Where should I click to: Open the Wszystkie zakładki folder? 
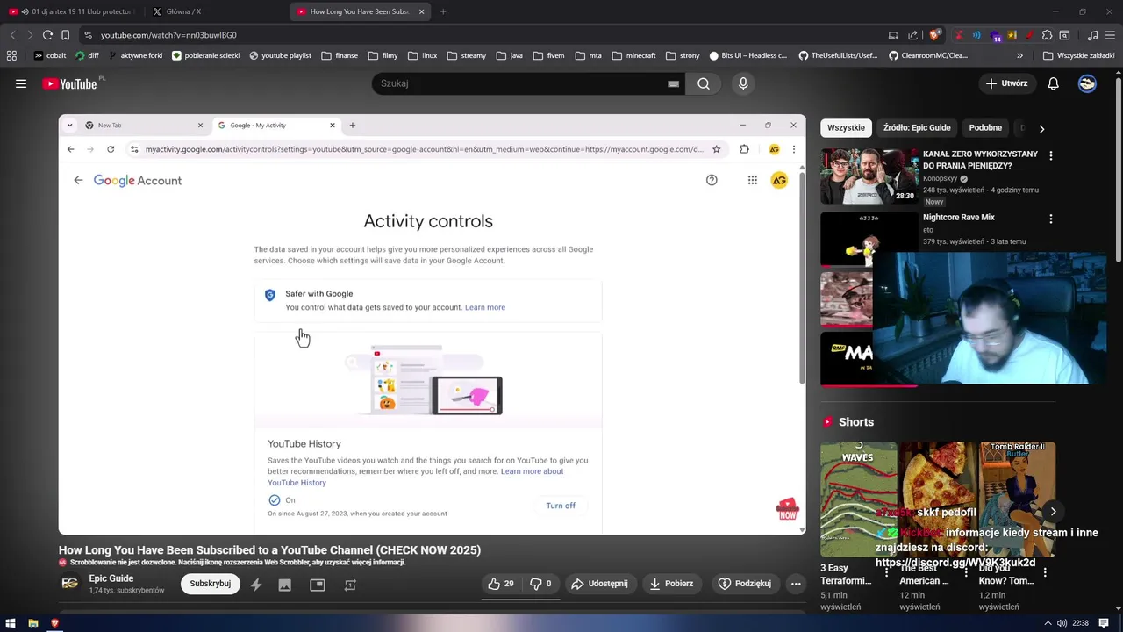[1078, 55]
